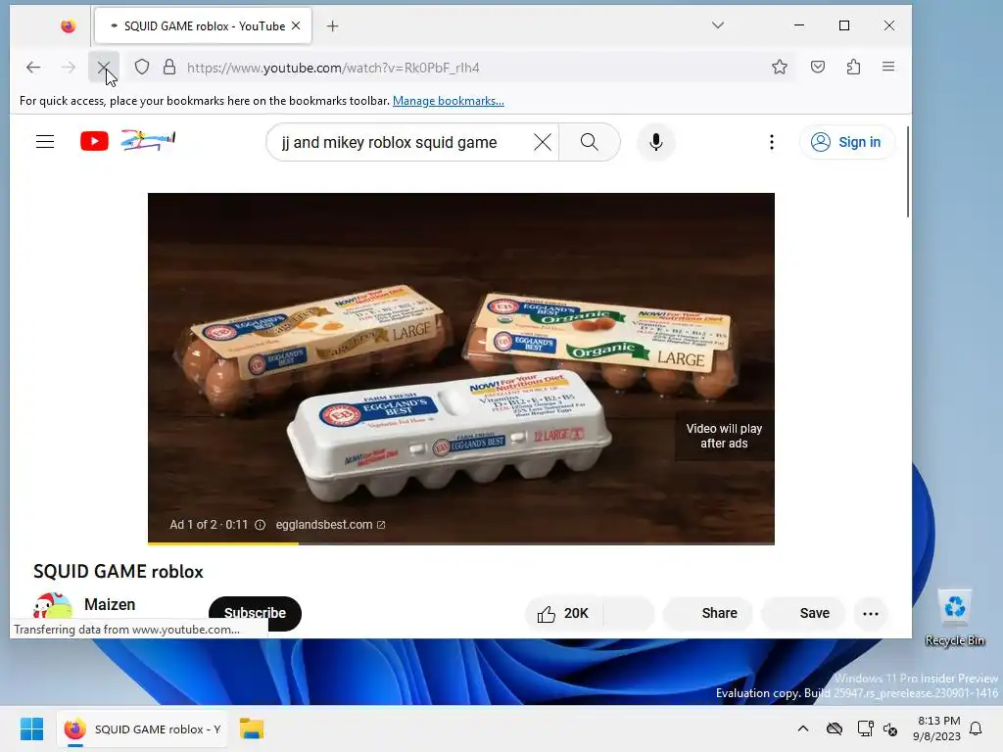The image size is (1003, 752).
Task: Show hidden tray icons chevron
Action: coord(803,728)
